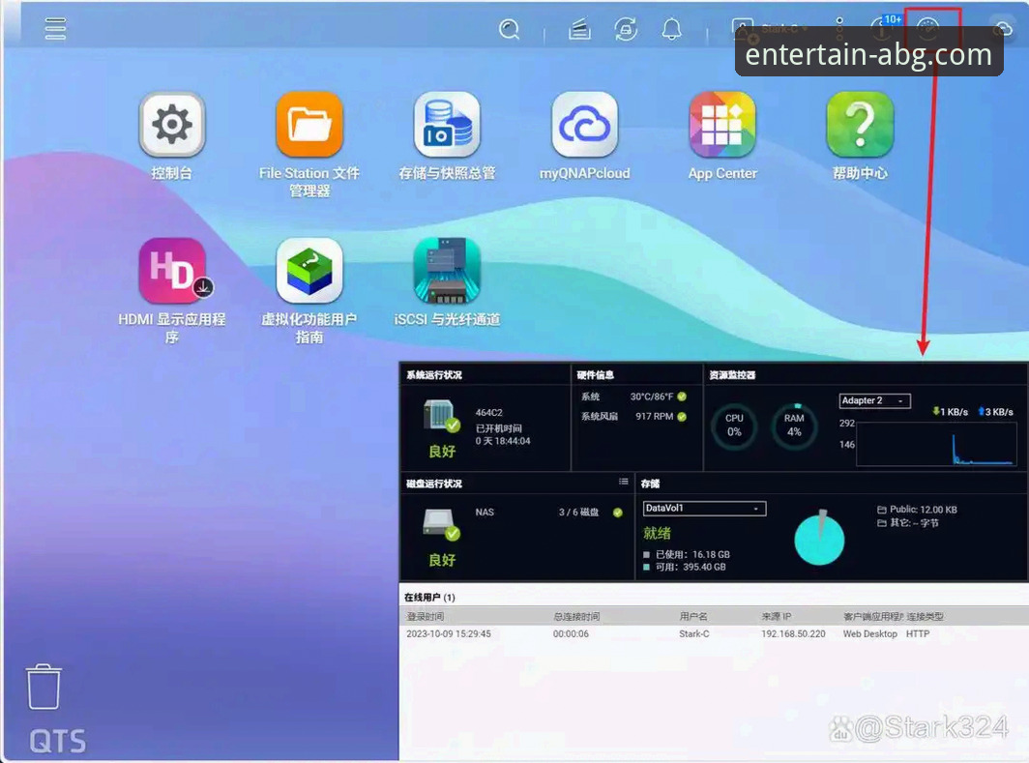
Task: Open 虚拟化功能用户指南 icon
Action: point(309,271)
